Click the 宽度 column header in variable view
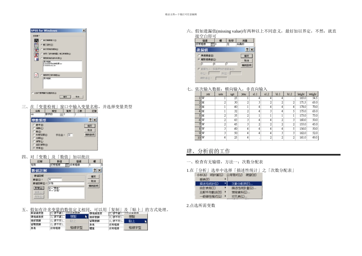The height and width of the screenshot is (256, 362). [69, 111]
